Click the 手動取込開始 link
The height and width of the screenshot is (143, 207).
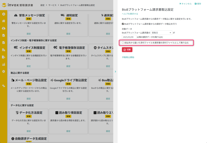point(128,57)
